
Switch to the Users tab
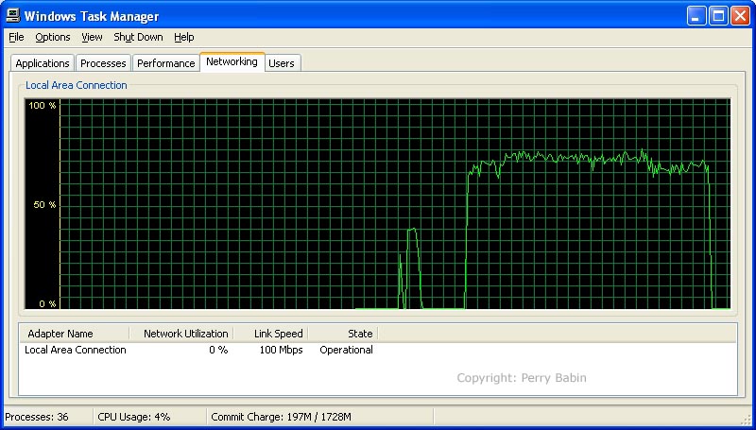[x=282, y=63]
